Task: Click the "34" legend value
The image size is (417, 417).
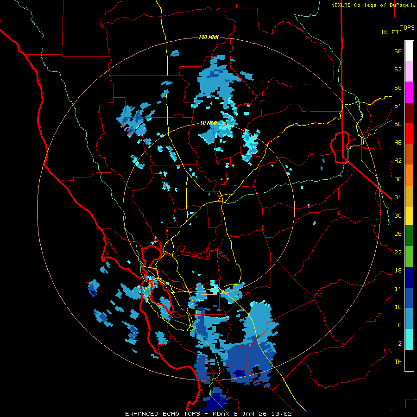Action: coord(398,197)
